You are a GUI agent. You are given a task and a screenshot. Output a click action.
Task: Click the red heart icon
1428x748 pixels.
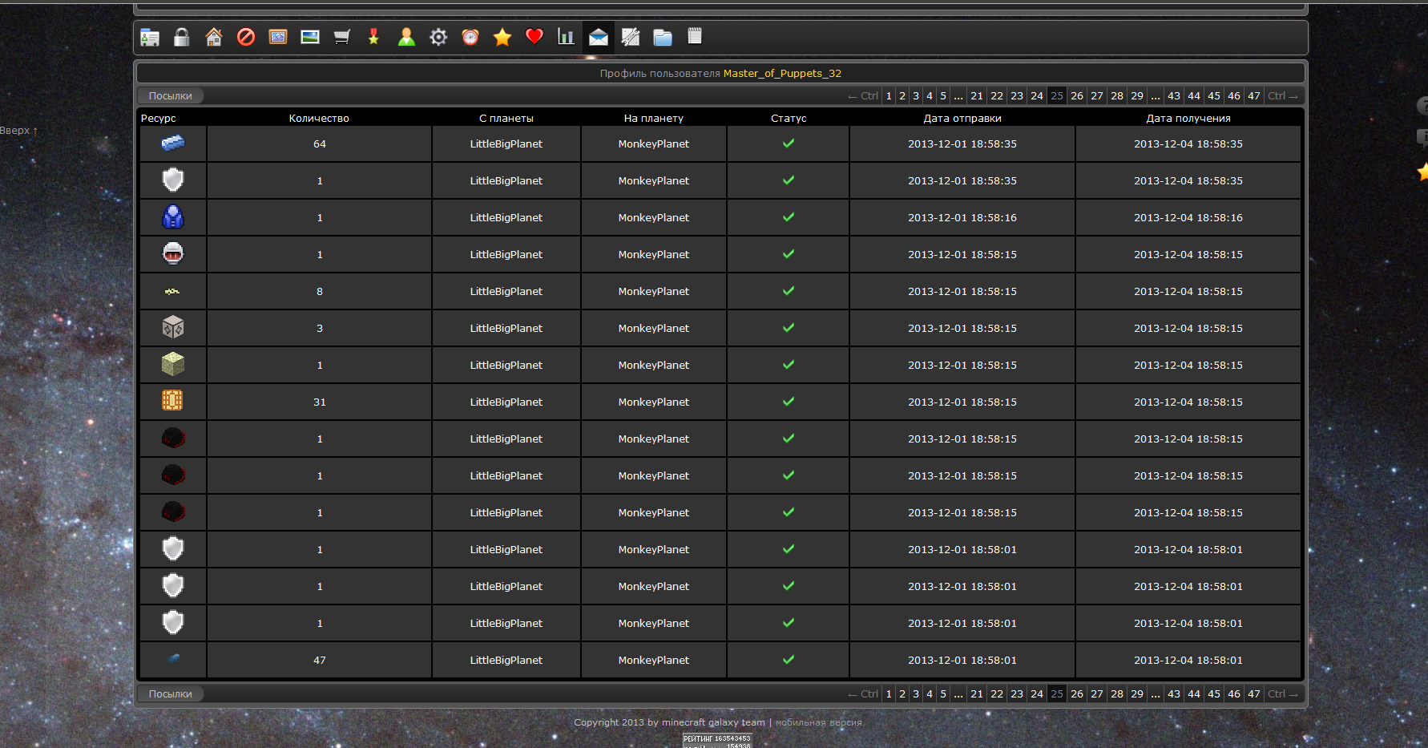click(534, 37)
